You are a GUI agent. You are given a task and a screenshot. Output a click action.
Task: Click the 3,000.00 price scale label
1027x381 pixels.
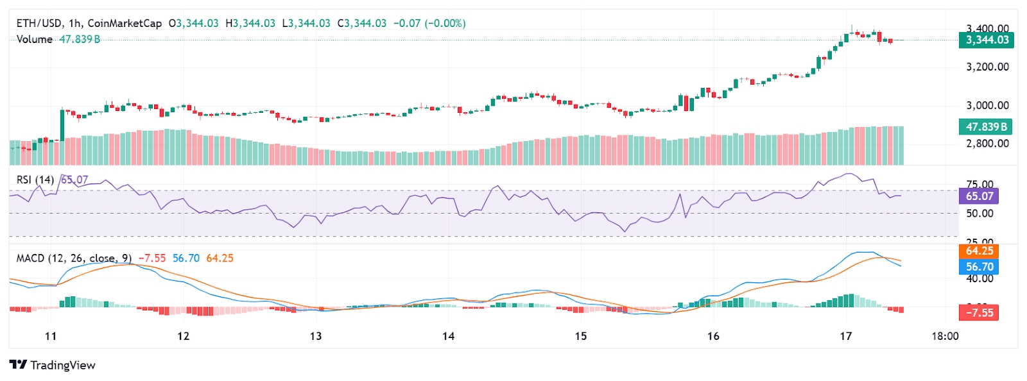pyautogui.click(x=987, y=105)
